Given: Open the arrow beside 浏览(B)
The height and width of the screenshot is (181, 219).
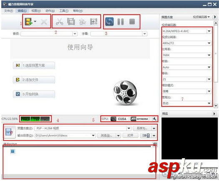Looking at the screenshot, I should pyautogui.click(x=118, y=135).
